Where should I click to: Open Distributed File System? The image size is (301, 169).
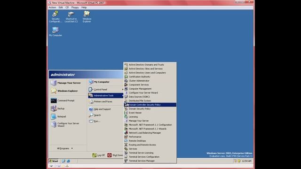150,101
